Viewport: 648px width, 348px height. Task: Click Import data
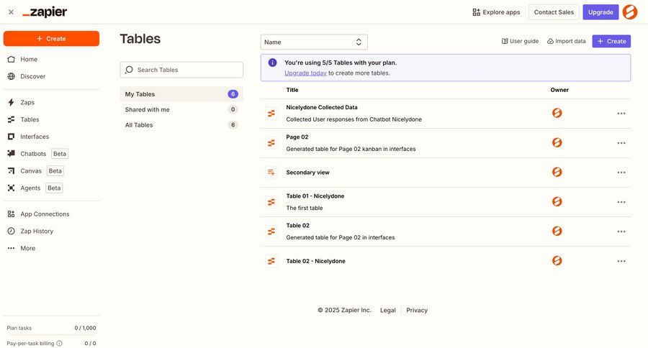pyautogui.click(x=566, y=41)
